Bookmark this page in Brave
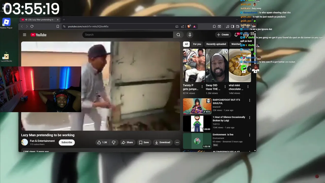This screenshot has width=325, height=183. click(58, 26)
